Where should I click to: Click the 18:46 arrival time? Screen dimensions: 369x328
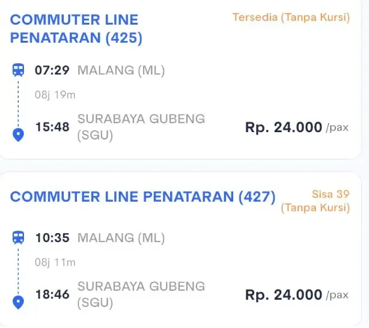coord(52,294)
